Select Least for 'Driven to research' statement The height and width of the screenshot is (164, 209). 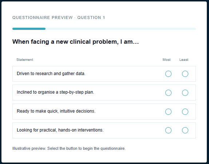185,74
